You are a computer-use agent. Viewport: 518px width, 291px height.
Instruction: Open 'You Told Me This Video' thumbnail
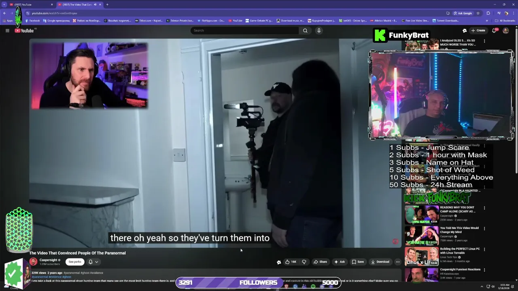pyautogui.click(x=421, y=235)
